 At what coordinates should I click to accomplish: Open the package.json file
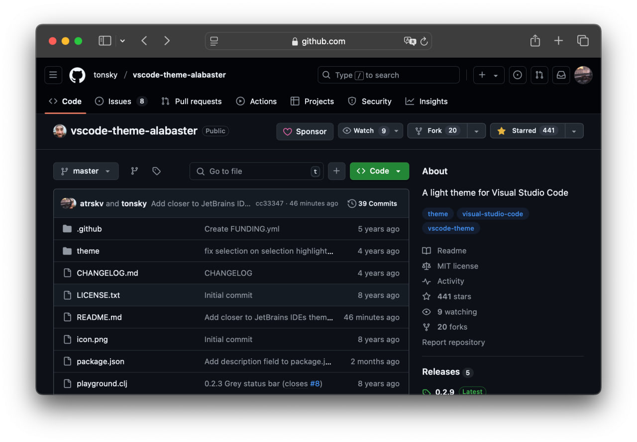click(x=101, y=361)
